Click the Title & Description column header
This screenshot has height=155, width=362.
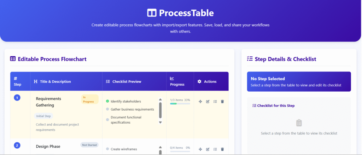pos(55,81)
